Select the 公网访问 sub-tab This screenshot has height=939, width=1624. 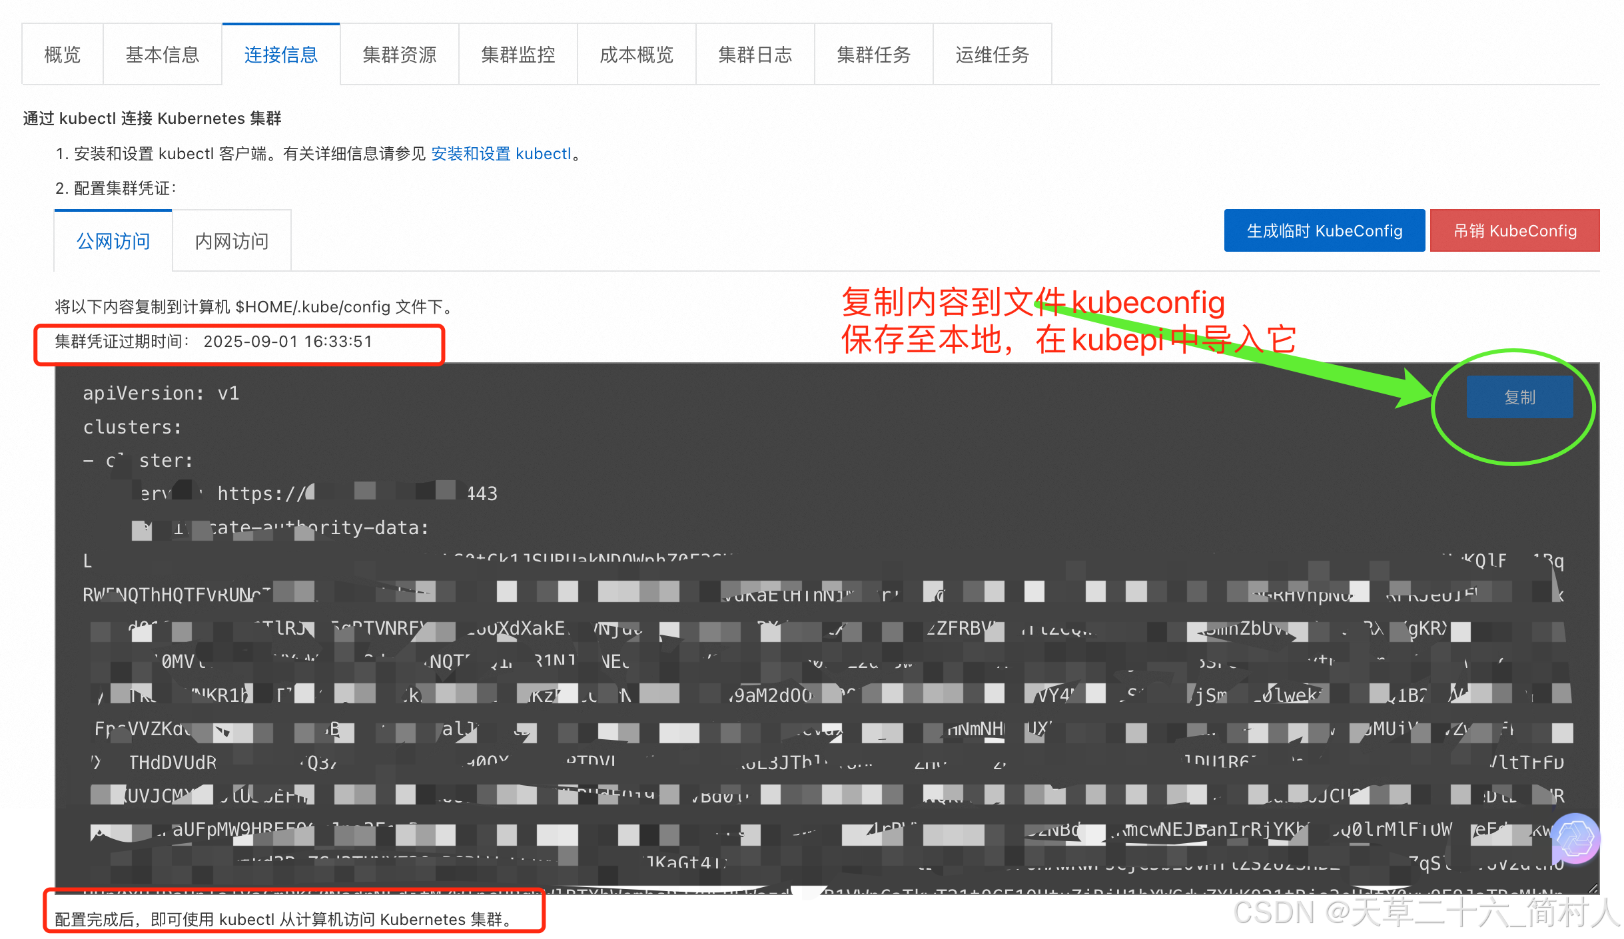coord(113,241)
